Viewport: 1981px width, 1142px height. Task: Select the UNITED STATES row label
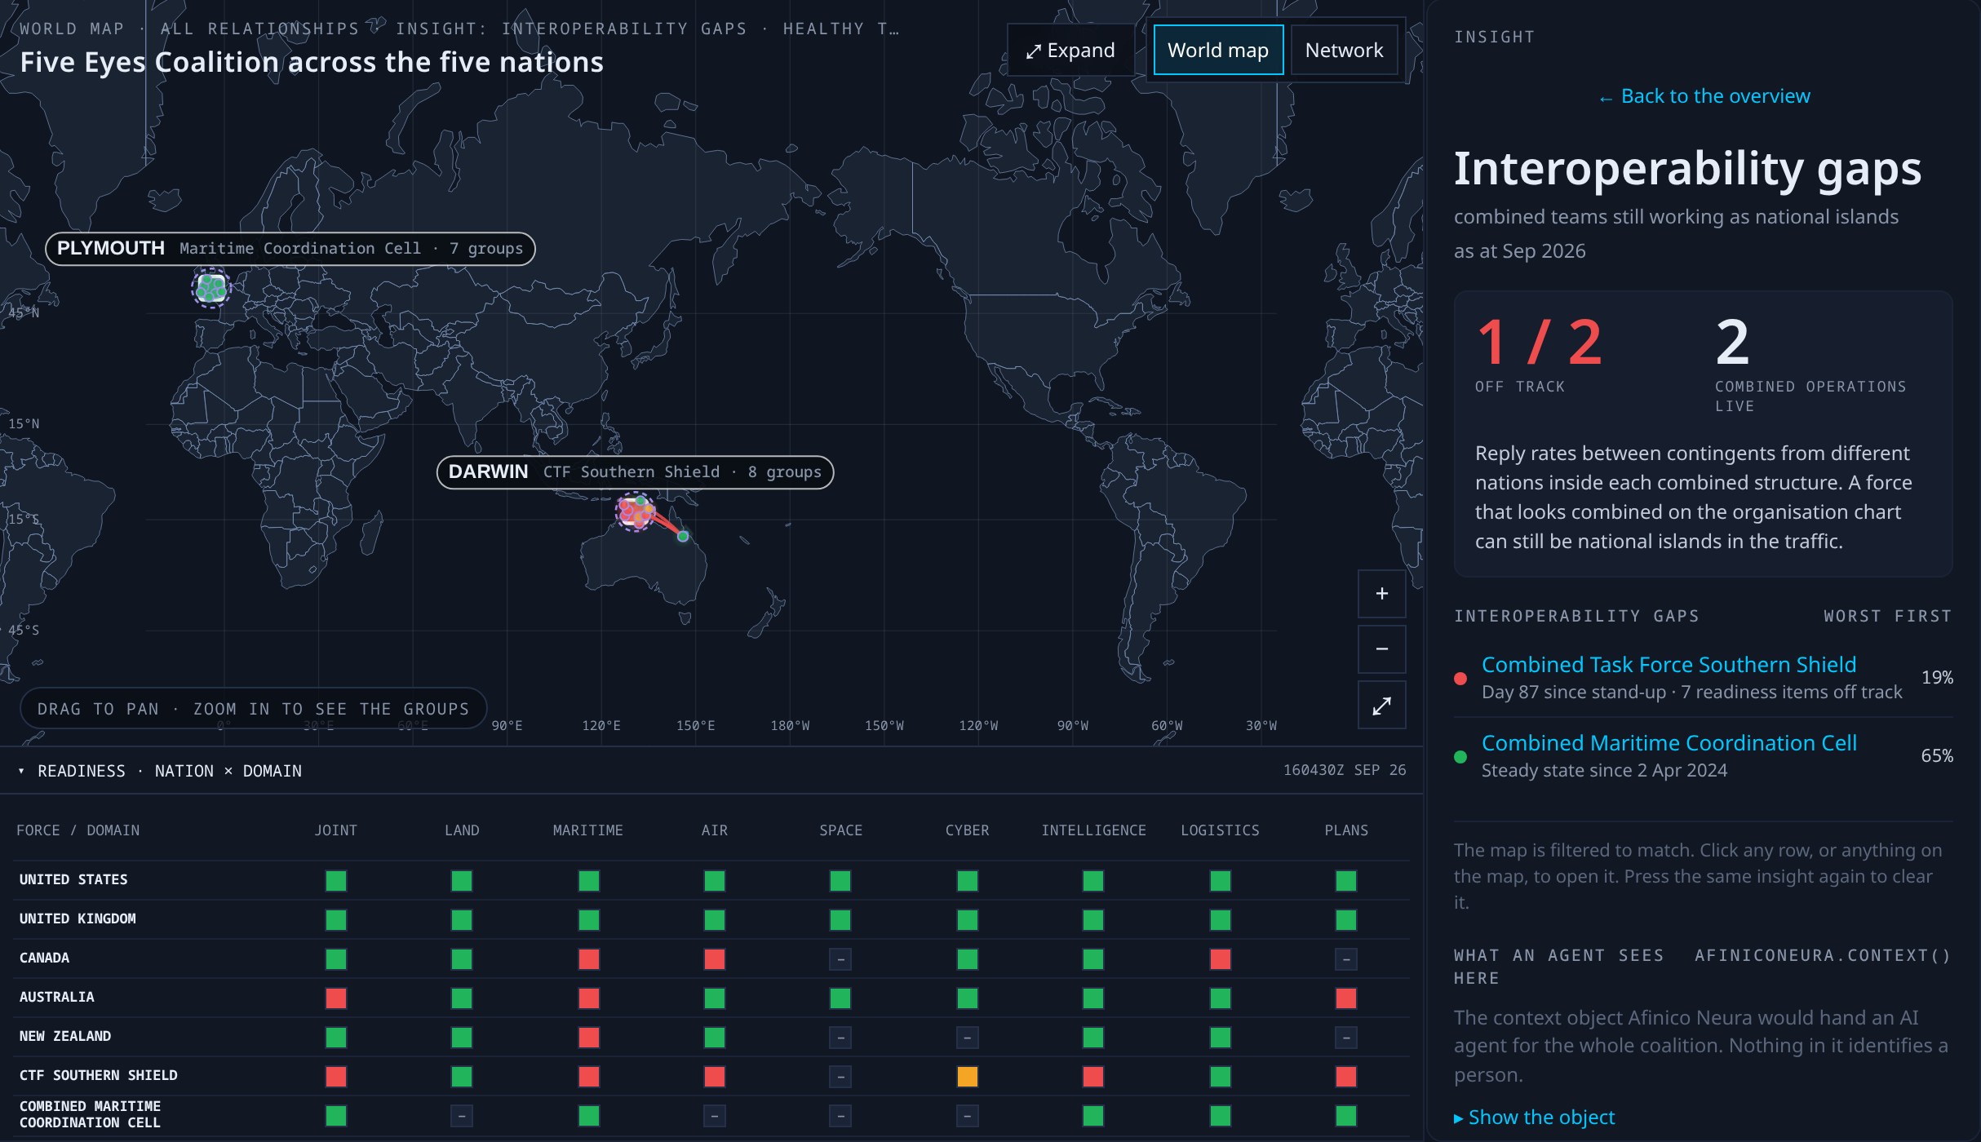[x=73, y=879]
